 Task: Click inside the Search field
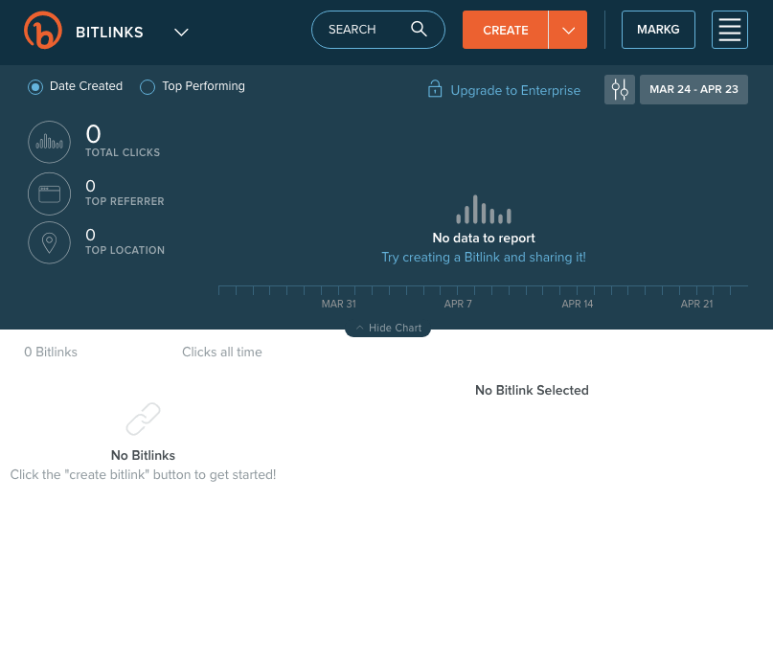click(378, 30)
